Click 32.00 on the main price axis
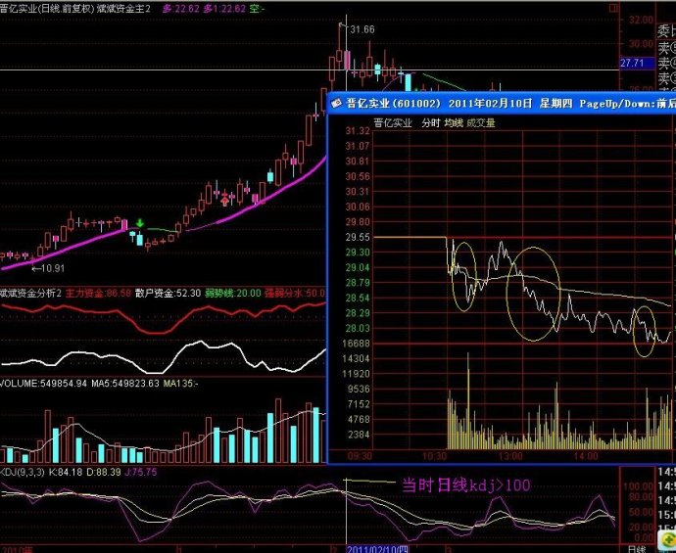The width and height of the screenshot is (676, 553). pyautogui.click(x=641, y=20)
